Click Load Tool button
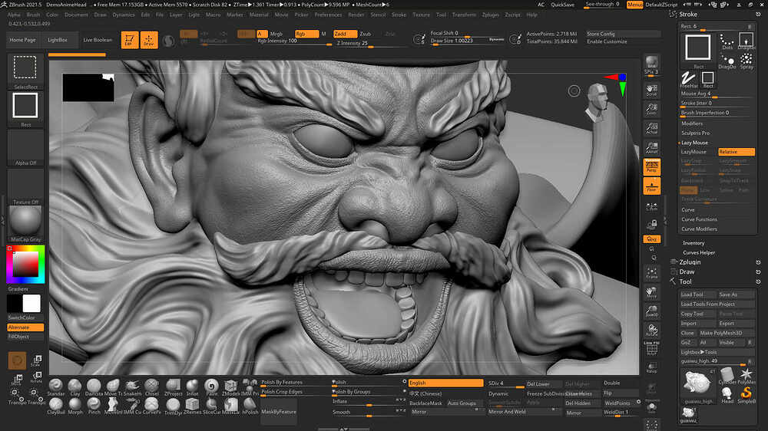This screenshot has width=768, height=431. click(x=697, y=294)
